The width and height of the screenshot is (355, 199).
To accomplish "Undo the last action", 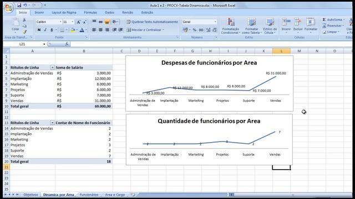I will pos(25,5).
